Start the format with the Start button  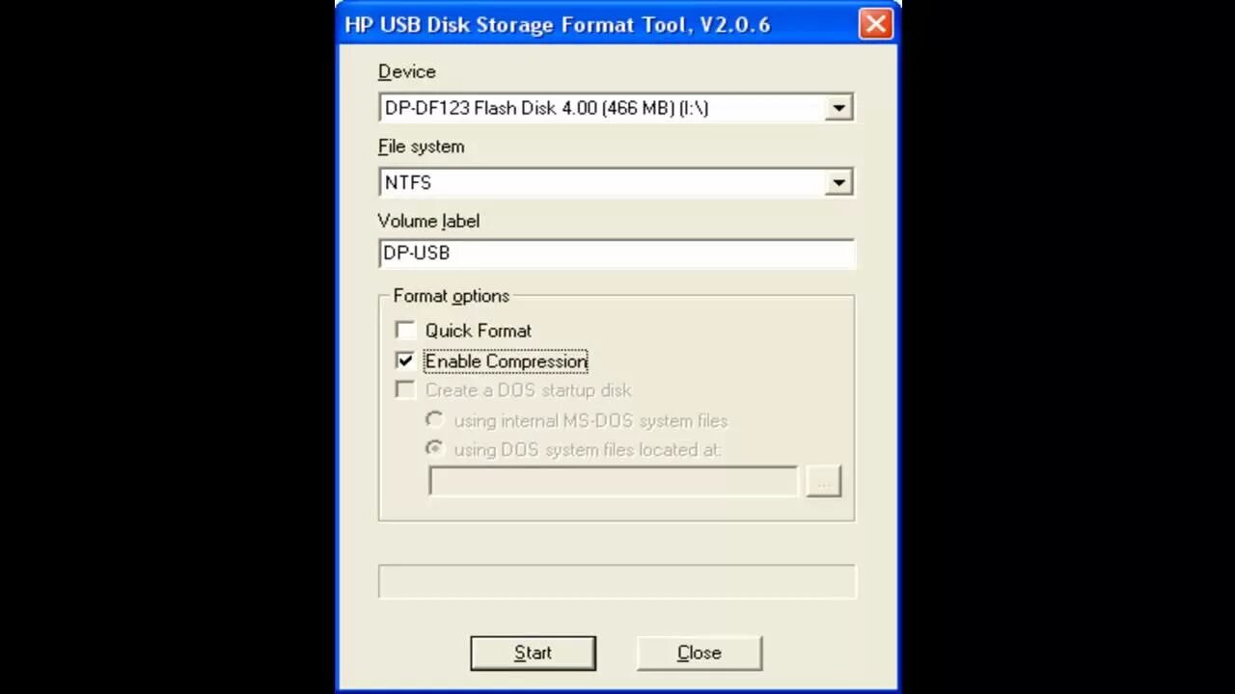pyautogui.click(x=533, y=654)
